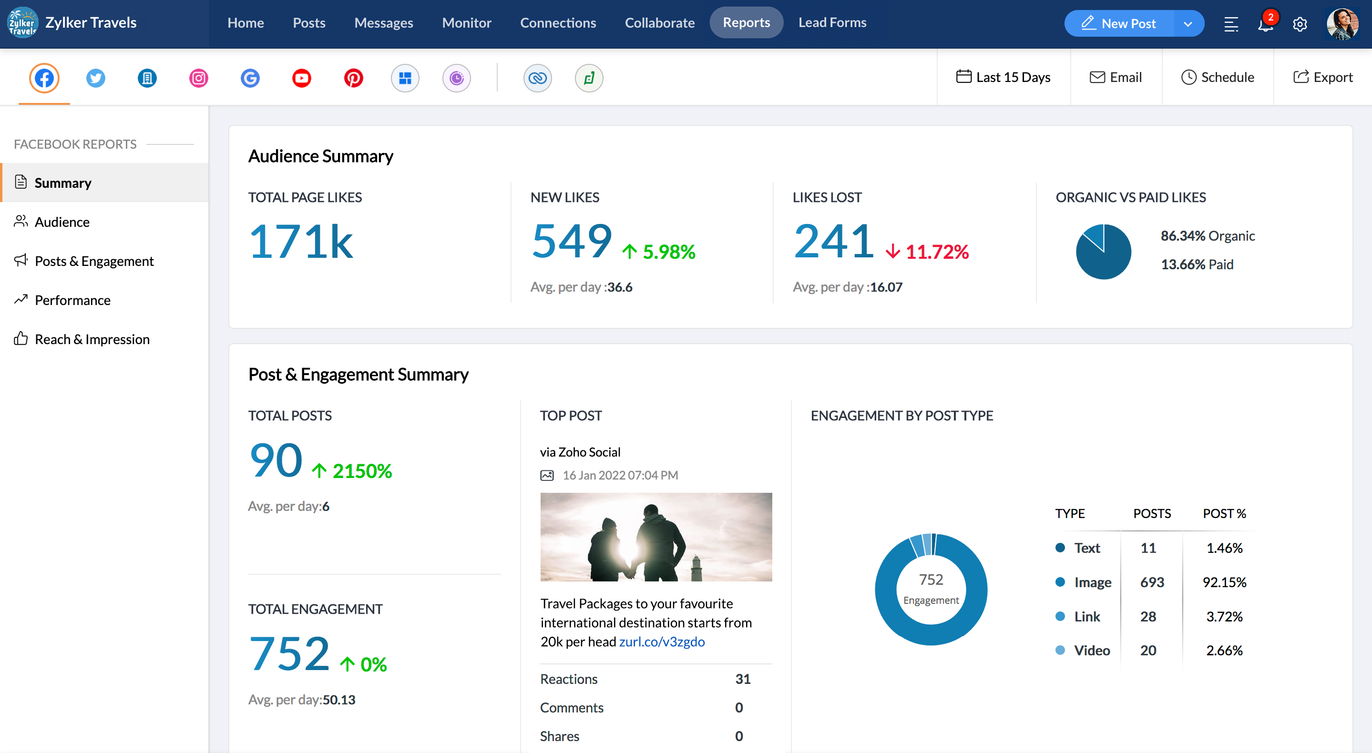Open the Lead Forms menu item
Image resolution: width=1372 pixels, height=753 pixels.
[832, 23]
